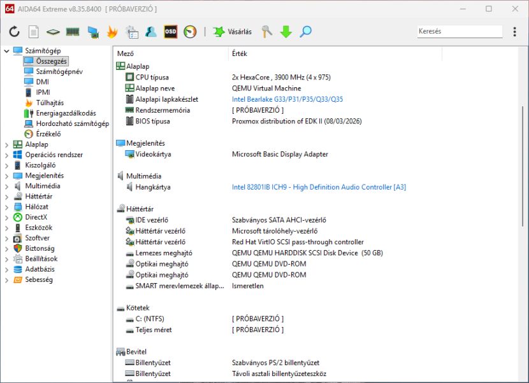Open the motherboard chip toolbar icon

pos(53,32)
